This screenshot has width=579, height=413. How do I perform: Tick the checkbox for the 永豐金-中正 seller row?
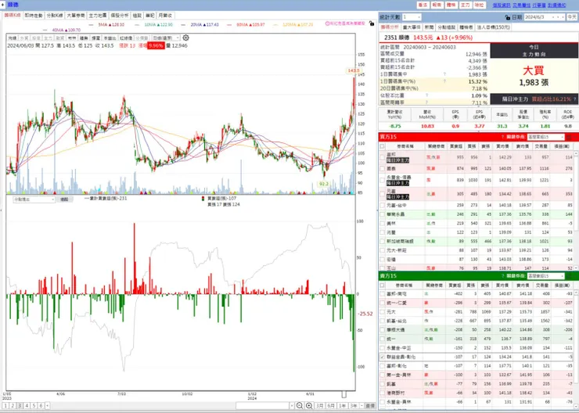click(382, 347)
